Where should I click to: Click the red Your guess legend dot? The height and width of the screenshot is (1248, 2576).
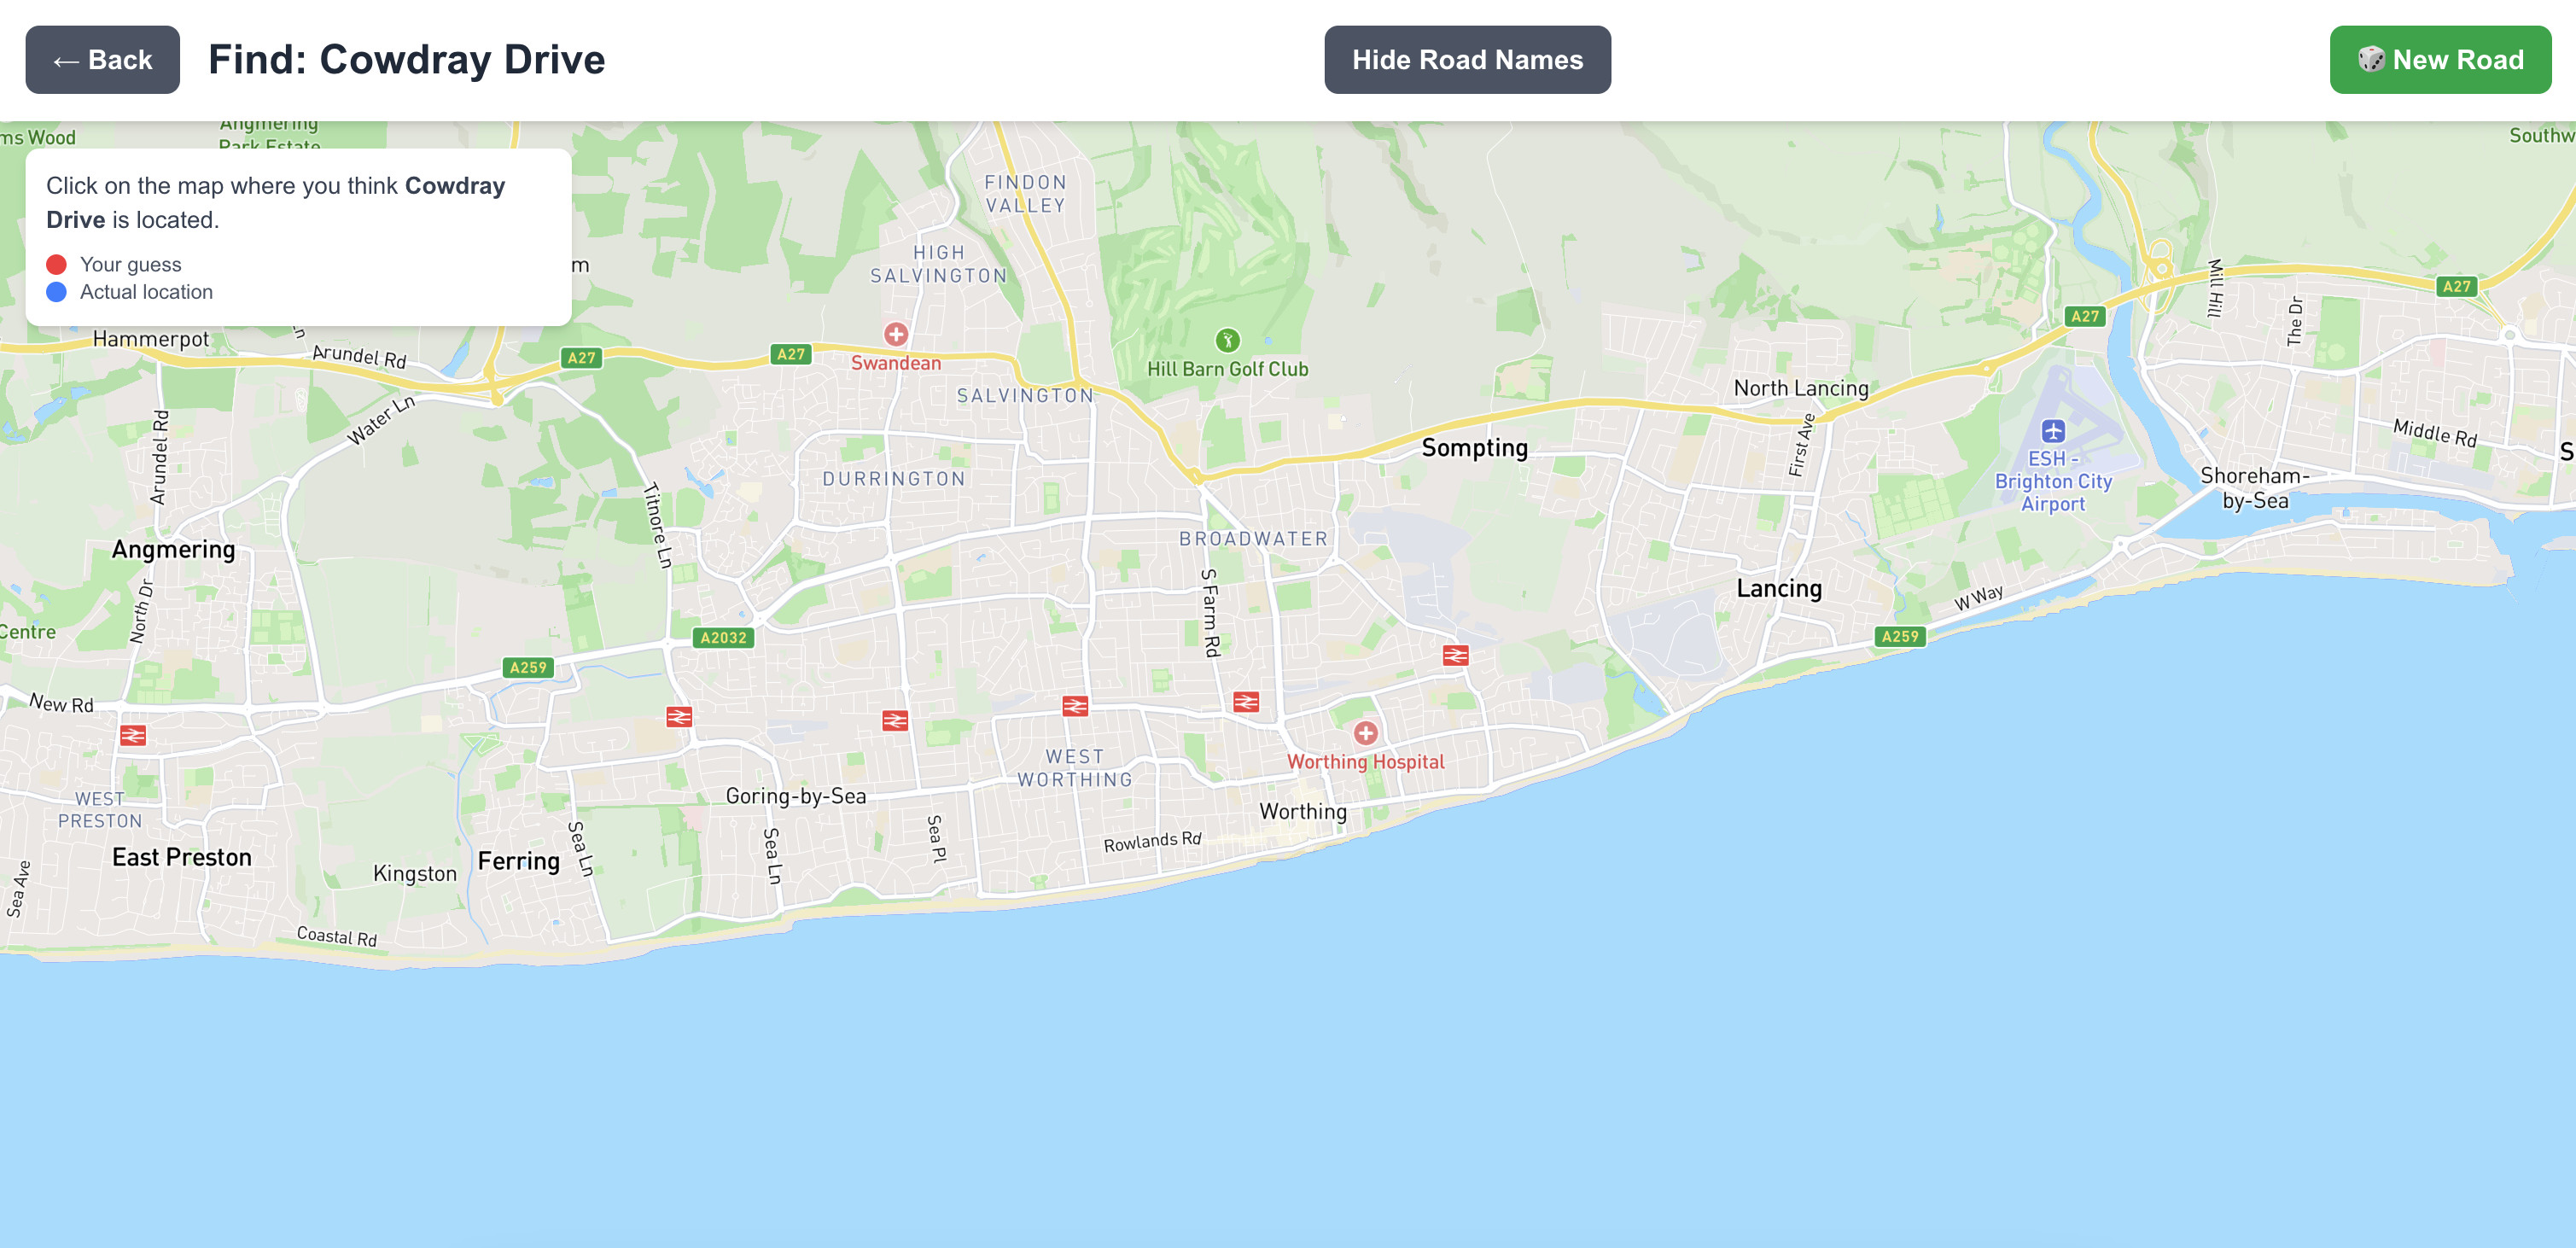[x=57, y=264]
